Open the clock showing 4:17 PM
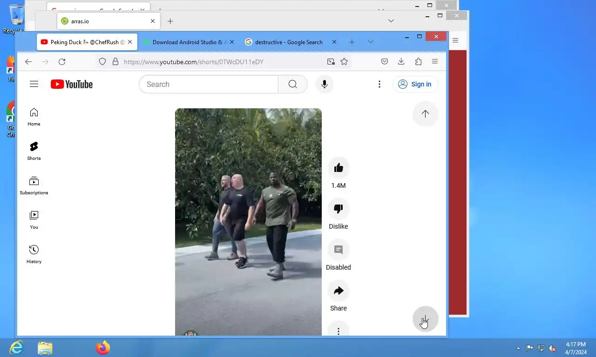 tap(576, 348)
